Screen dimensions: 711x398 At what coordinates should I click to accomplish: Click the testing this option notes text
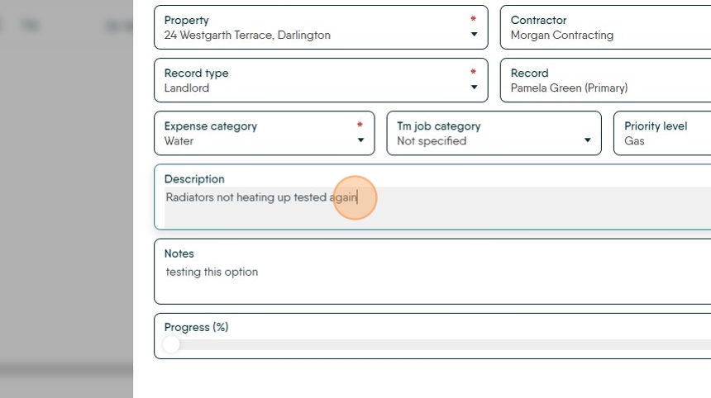pos(212,272)
